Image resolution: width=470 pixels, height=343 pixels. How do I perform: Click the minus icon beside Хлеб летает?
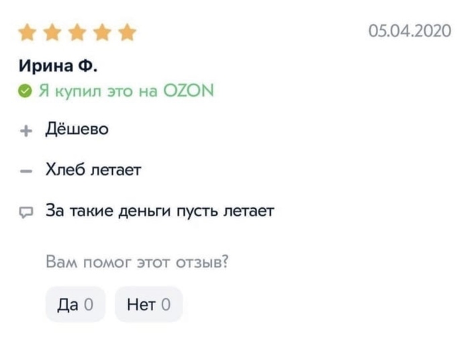pos(25,171)
